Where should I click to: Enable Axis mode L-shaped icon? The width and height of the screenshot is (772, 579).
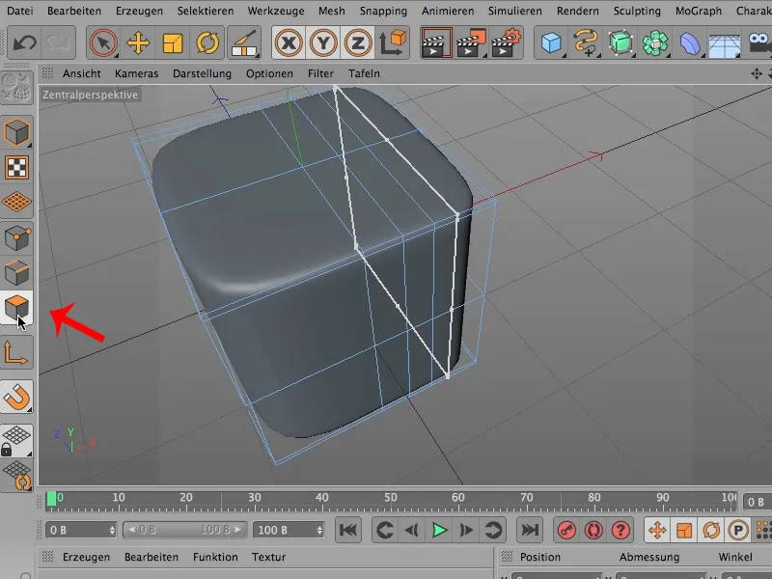pyautogui.click(x=16, y=352)
